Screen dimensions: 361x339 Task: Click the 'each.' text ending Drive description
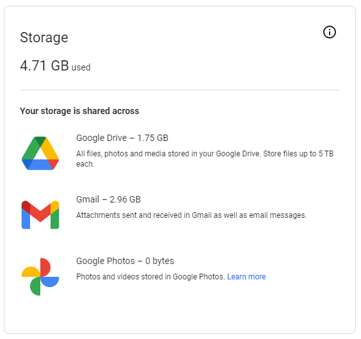[x=85, y=164]
